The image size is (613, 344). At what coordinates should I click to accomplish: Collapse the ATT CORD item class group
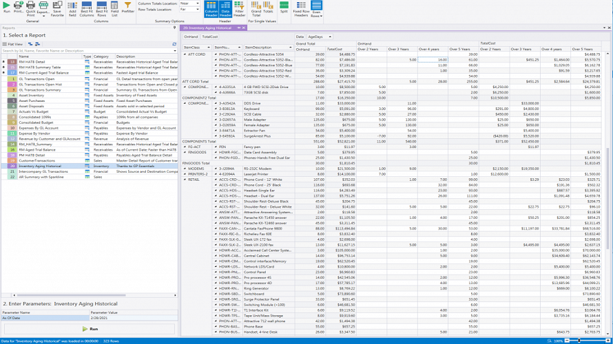185,54
